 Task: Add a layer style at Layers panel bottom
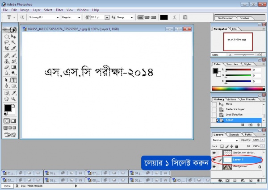[x=220, y=181]
